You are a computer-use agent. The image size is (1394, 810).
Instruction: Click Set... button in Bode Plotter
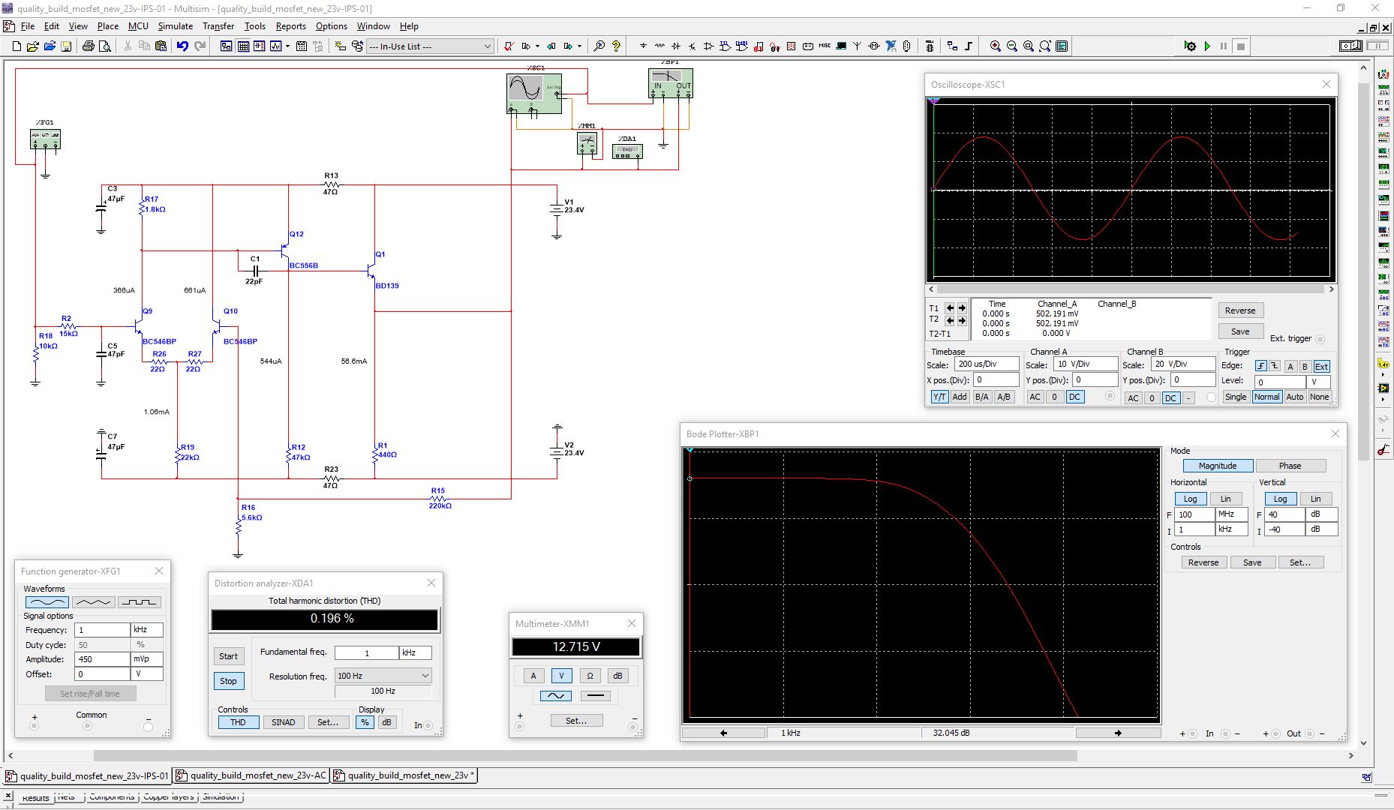(x=1300, y=562)
